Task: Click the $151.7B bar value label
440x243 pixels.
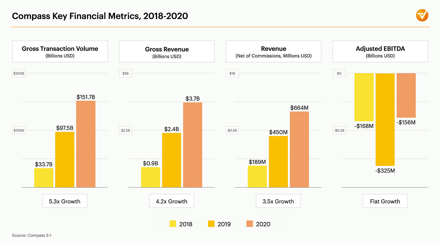Action: point(86,97)
